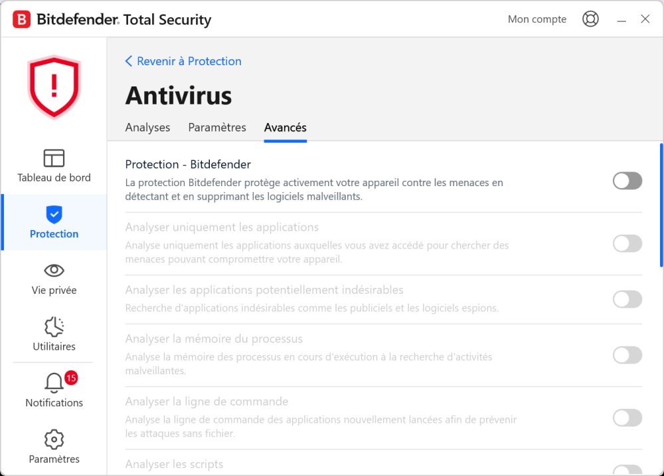Switch to the Paramètres tab
Screen dimensions: 664x476
click(x=217, y=128)
